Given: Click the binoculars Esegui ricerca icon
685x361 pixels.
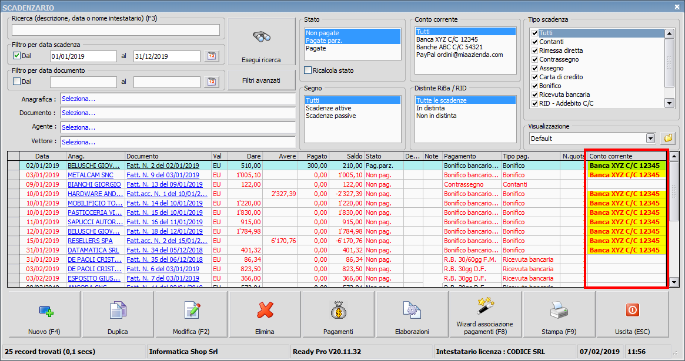Looking at the screenshot, I should click(x=261, y=38).
